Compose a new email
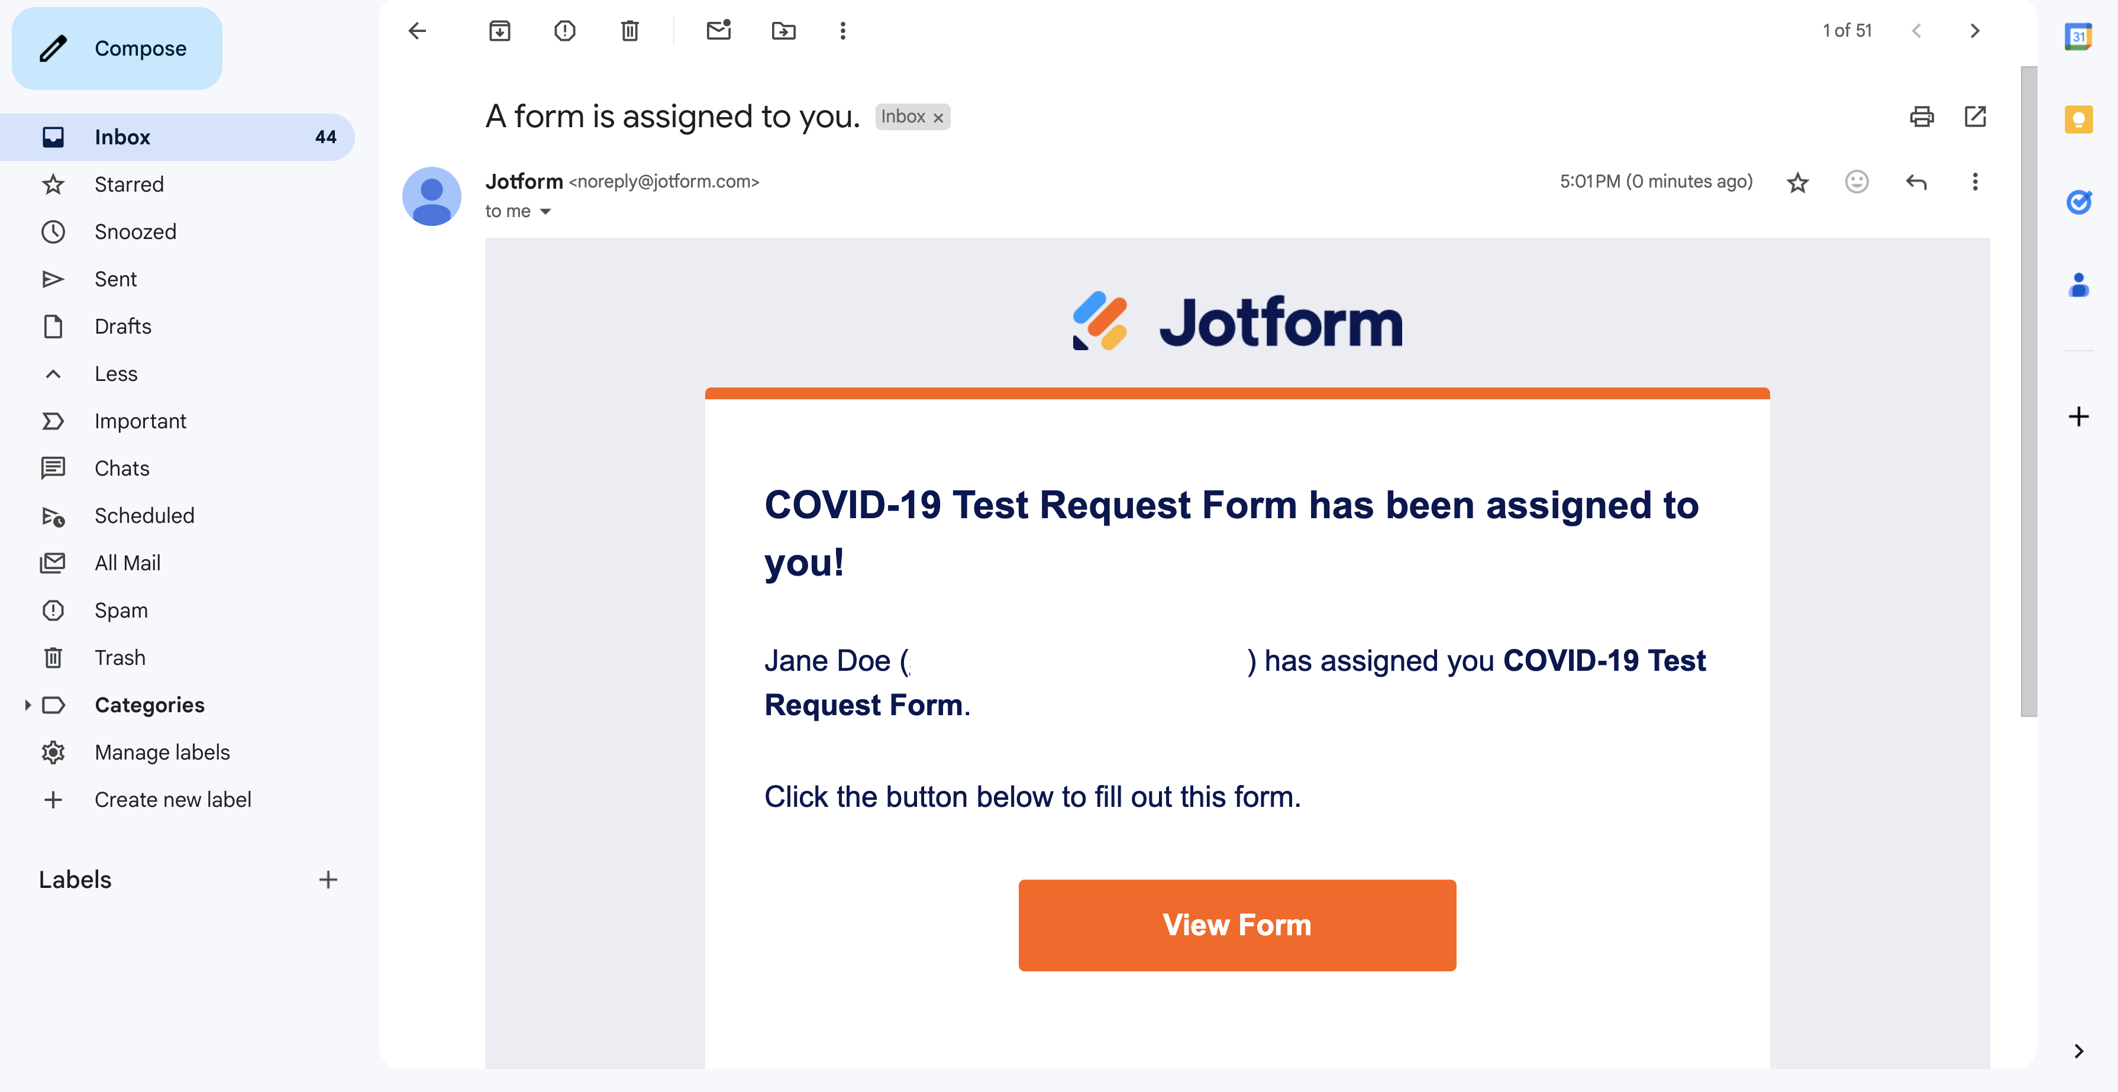The width and height of the screenshot is (2118, 1092). (x=117, y=49)
